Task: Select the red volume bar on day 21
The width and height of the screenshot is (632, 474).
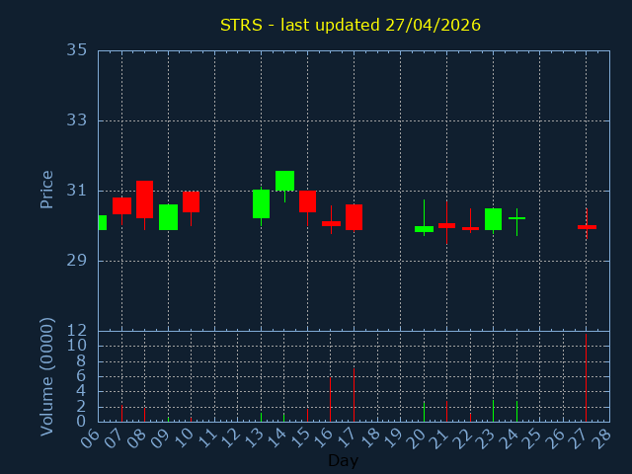Action: click(446, 410)
